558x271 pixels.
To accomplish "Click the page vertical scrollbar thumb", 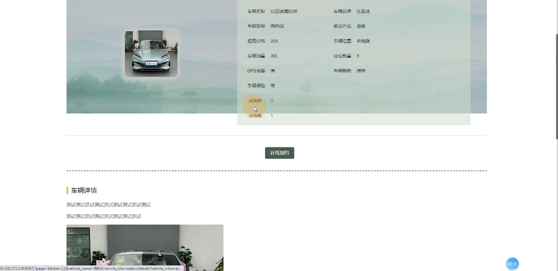I will click(x=556, y=87).
